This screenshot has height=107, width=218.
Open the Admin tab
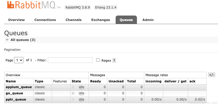[x=148, y=20]
